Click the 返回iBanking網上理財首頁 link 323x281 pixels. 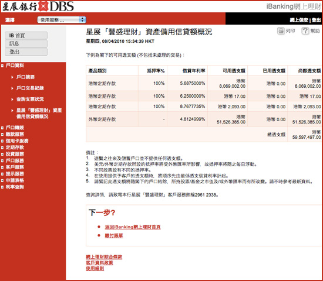pos(133,227)
